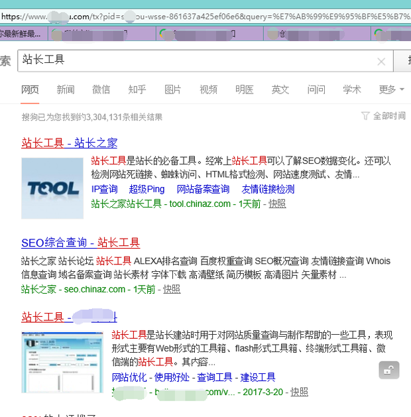The width and height of the screenshot is (411, 417).
Task: Open 快照 for tool.chinaz.com result
Action: click(x=277, y=204)
